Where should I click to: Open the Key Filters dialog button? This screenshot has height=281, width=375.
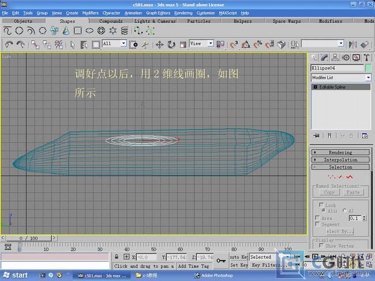pos(269,265)
